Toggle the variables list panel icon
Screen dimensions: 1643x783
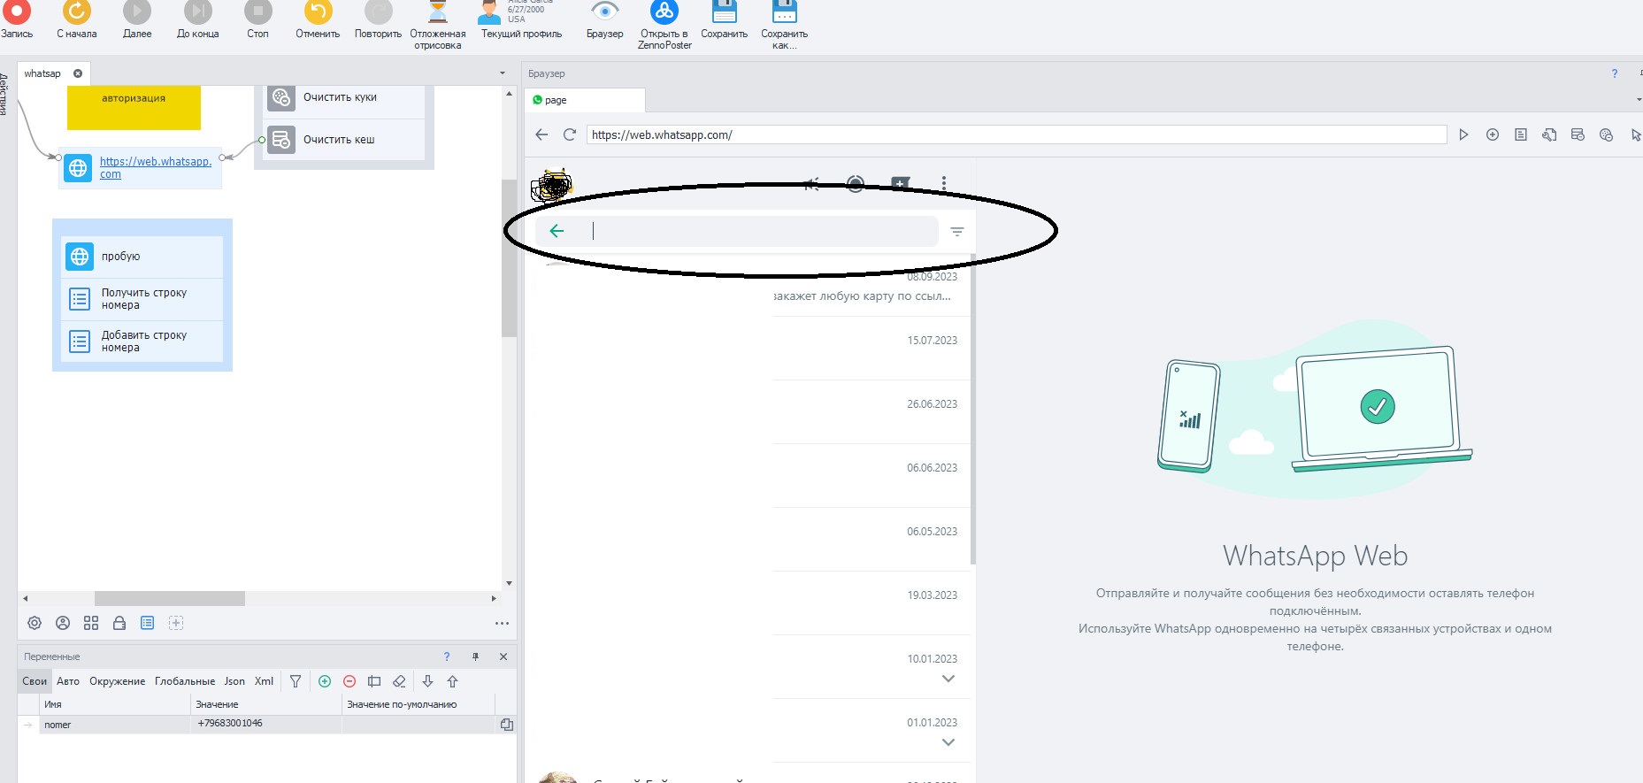pyautogui.click(x=148, y=623)
